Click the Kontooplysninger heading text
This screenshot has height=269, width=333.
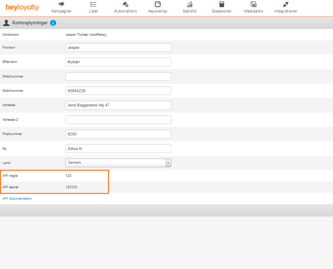pyautogui.click(x=30, y=23)
